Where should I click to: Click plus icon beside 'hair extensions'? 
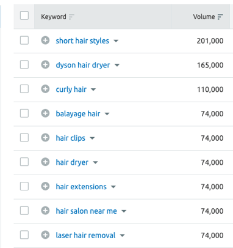[x=45, y=186]
